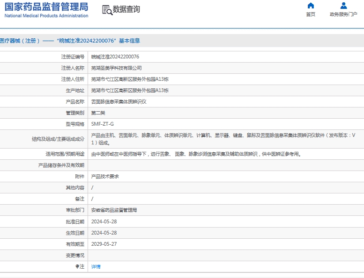Viewport: 364px width, 278px height.
Task: Click the 结构及组成 description text
Action: (223, 139)
